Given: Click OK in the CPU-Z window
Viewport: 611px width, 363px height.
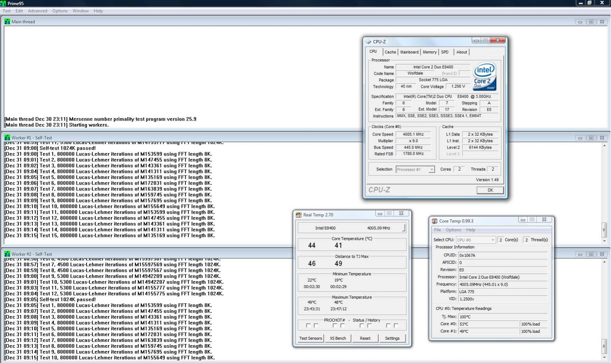Looking at the screenshot, I should pos(490,190).
